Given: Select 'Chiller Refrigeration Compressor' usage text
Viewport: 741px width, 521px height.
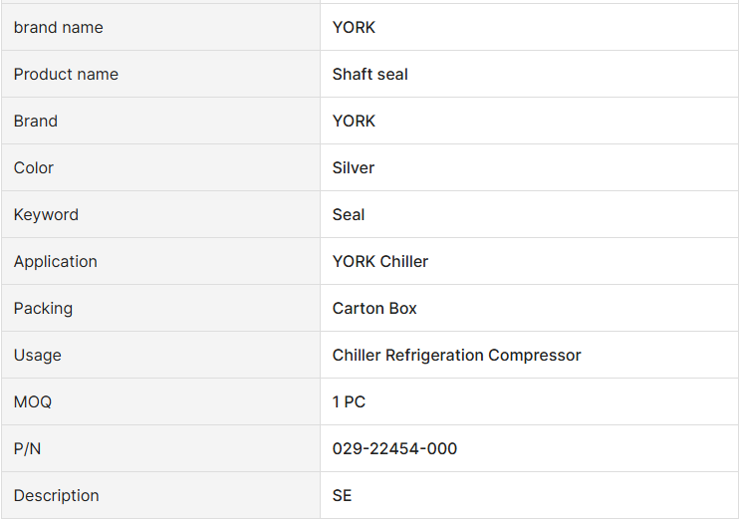Looking at the screenshot, I should click(456, 356).
